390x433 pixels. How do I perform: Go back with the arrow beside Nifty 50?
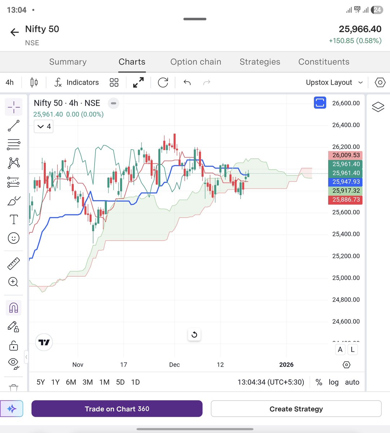tap(14, 32)
